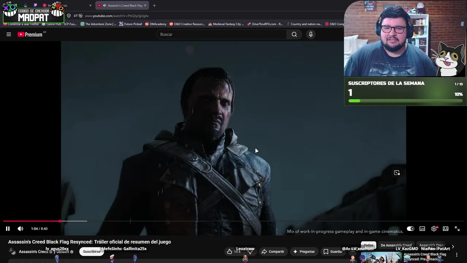Start voice search with microphone

coord(310,34)
